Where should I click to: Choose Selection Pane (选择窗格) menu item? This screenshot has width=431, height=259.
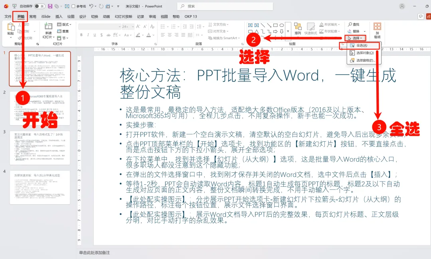364,60
